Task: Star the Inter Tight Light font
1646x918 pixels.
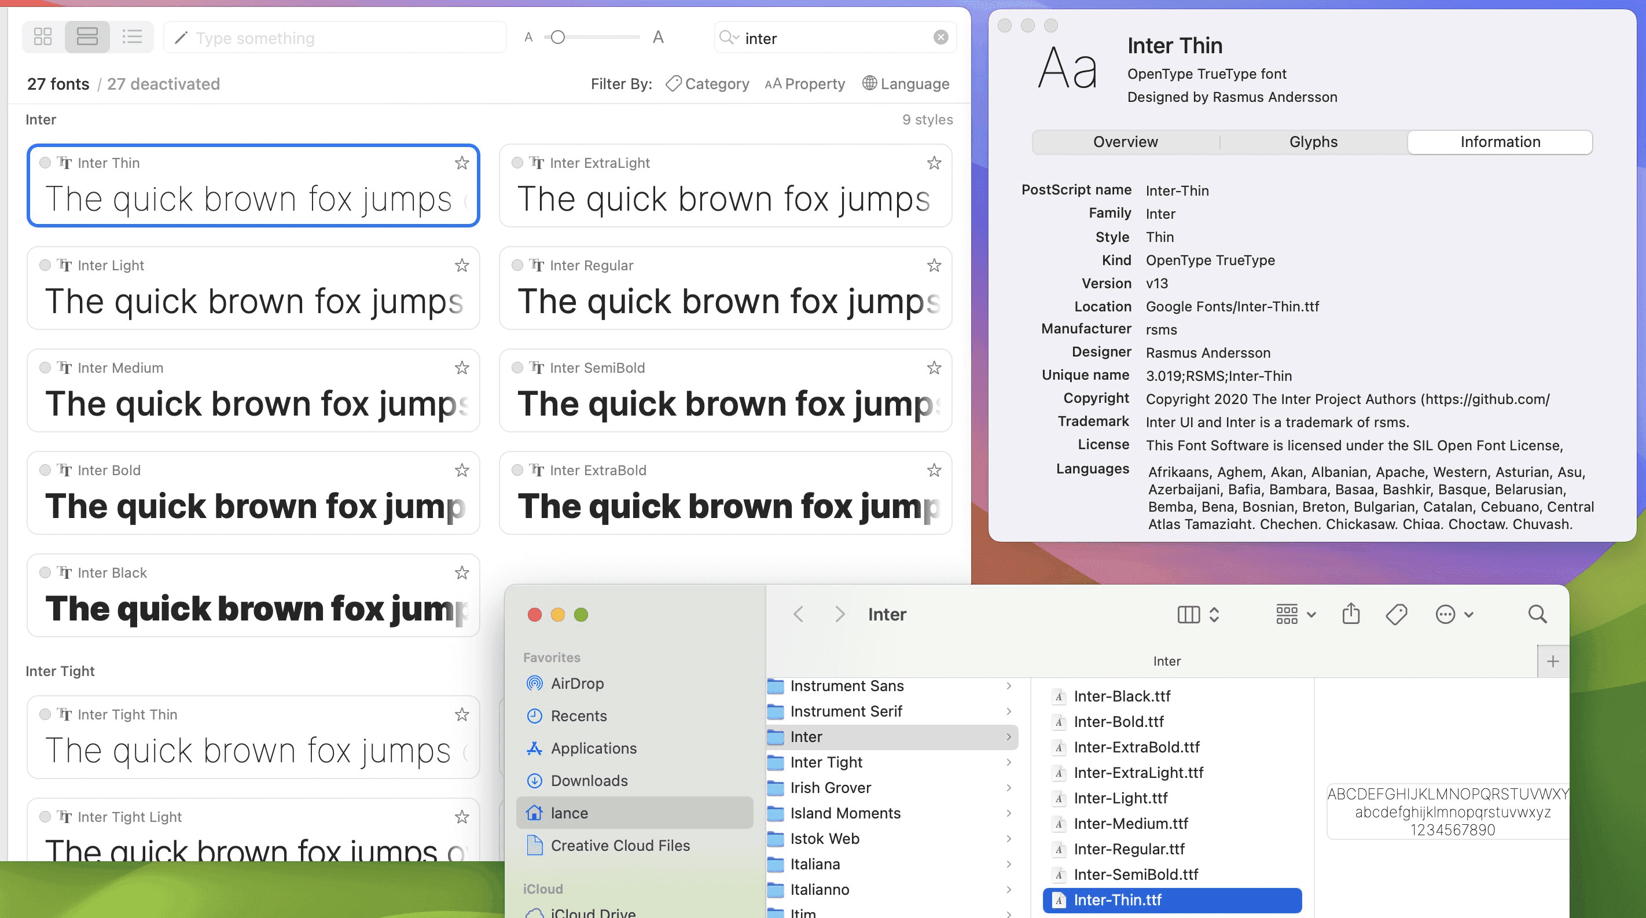Action: point(462,817)
